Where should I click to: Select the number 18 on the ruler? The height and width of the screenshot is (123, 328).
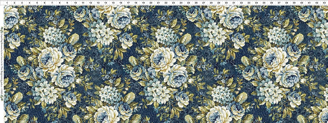tap(136, 3)
